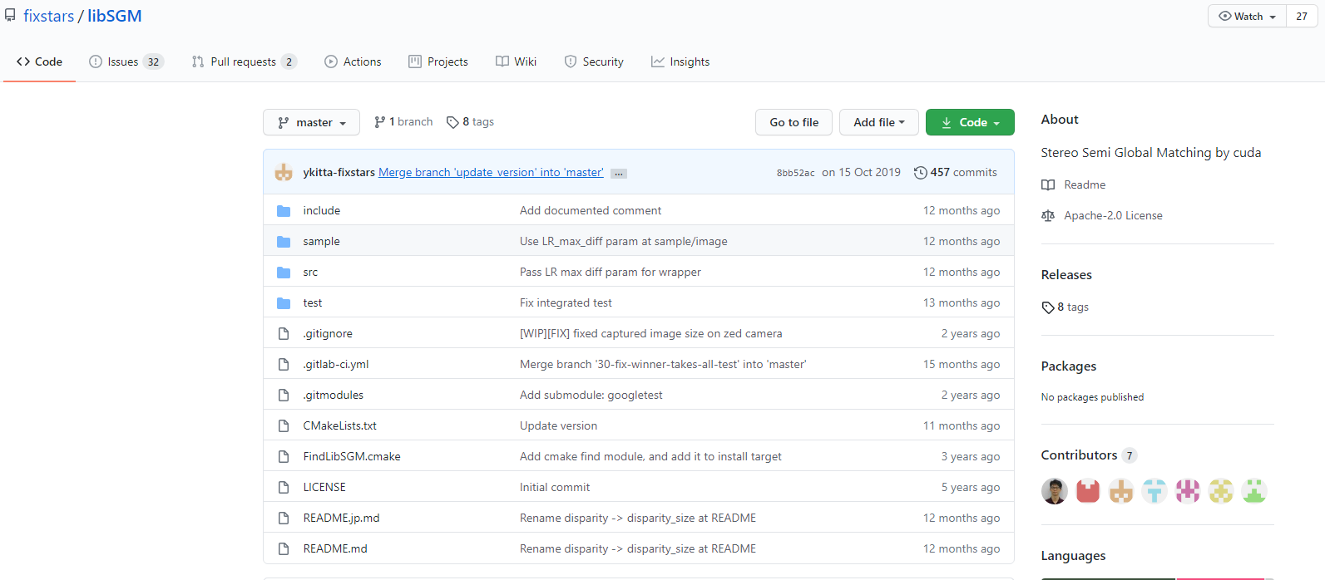Click the purple contributor avatar
1325x580 pixels.
1188,491
